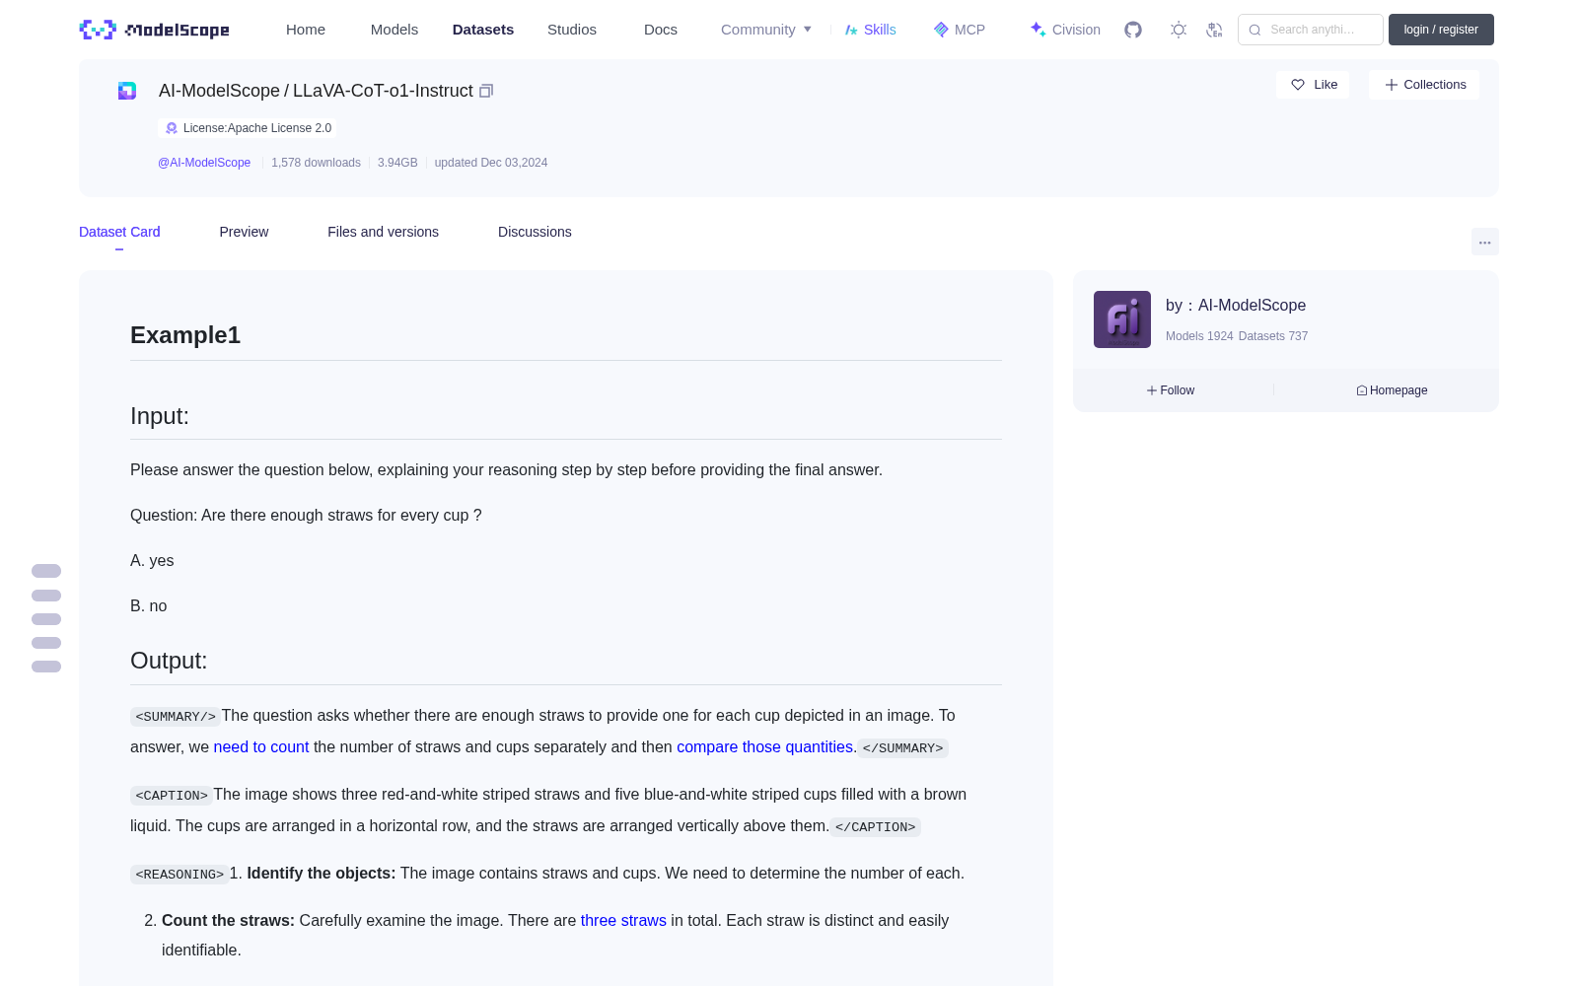Click the dataset avatar icon beside the title
Screen dimensions: 1578x986
click(x=127, y=91)
